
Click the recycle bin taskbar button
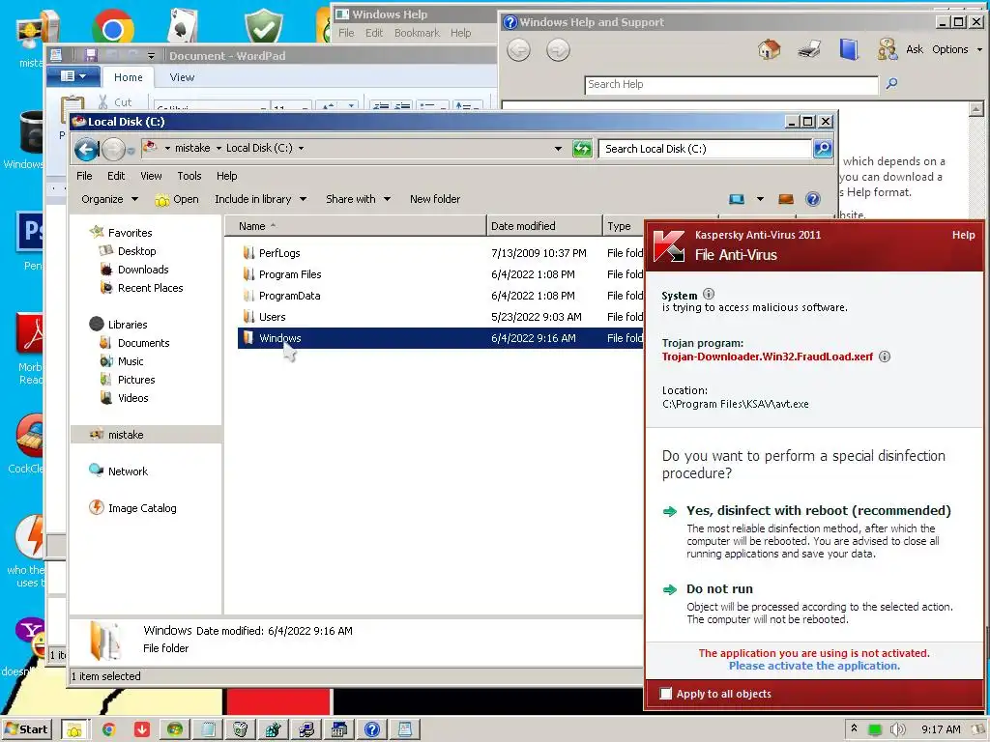(240, 730)
